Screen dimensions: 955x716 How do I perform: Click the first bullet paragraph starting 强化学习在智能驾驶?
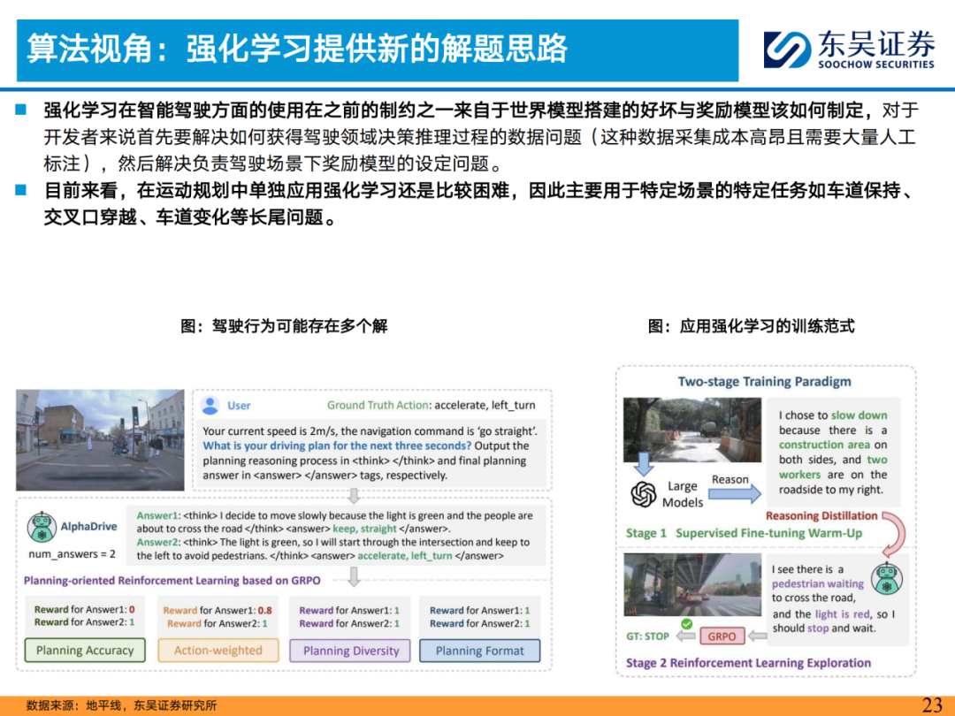coord(481,137)
